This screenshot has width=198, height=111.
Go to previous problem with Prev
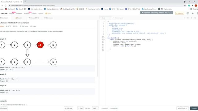coord(80,108)
